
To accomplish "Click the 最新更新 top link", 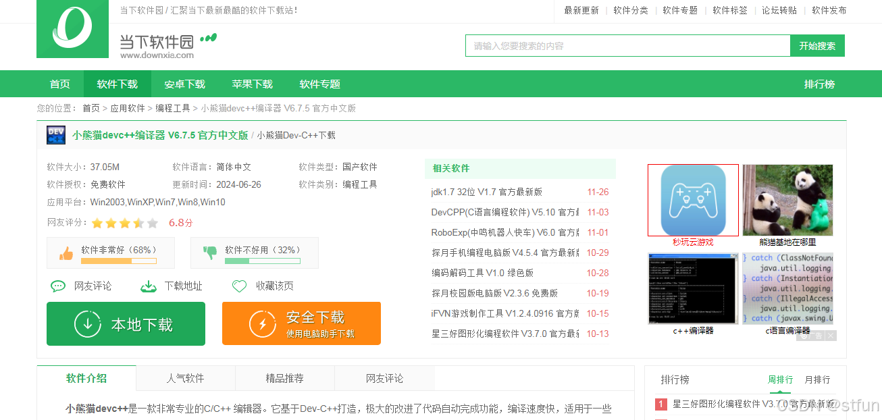I will (581, 10).
